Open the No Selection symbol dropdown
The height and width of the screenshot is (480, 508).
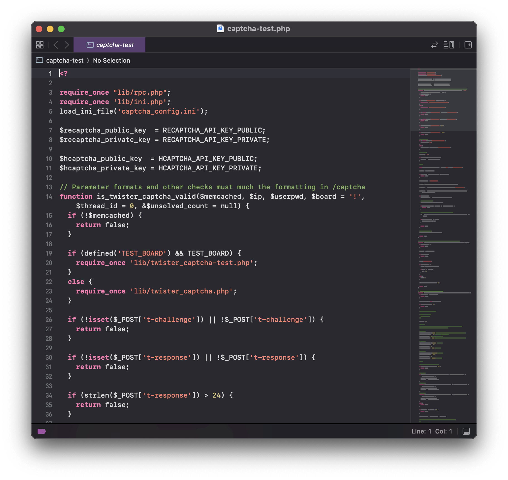111,60
